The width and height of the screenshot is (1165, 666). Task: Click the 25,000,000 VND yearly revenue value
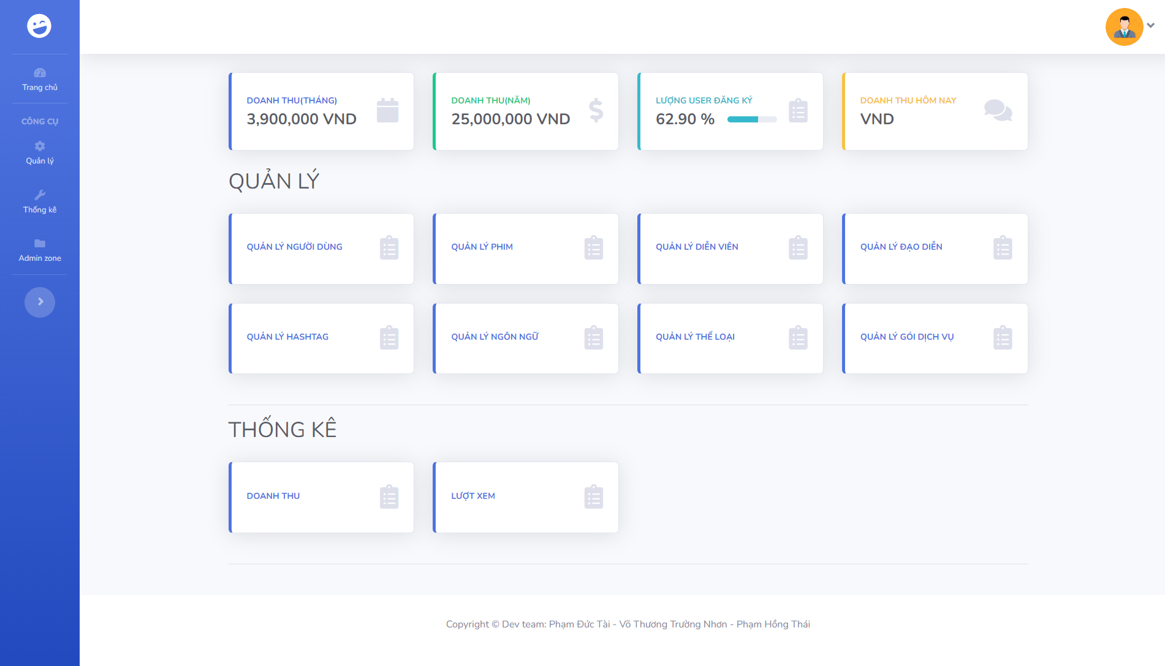click(x=510, y=119)
